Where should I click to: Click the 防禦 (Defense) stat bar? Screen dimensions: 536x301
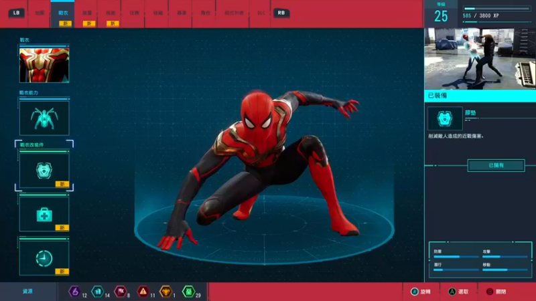coord(456,257)
